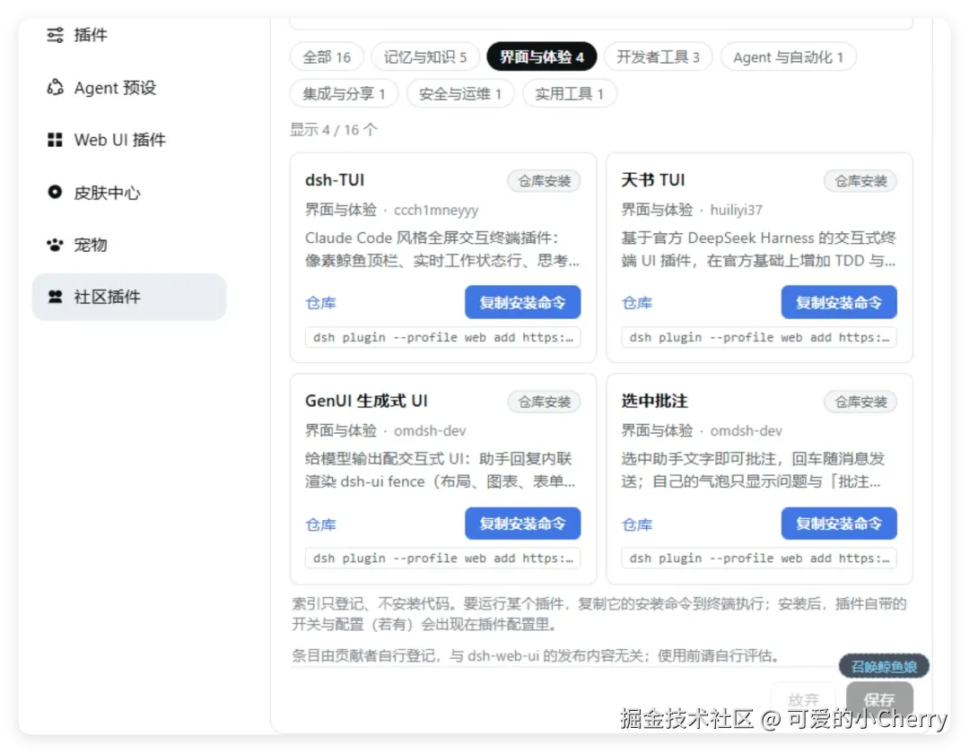Click 仓库安装 badge on GenUI card
Screen dimensions: 969x753
point(545,402)
